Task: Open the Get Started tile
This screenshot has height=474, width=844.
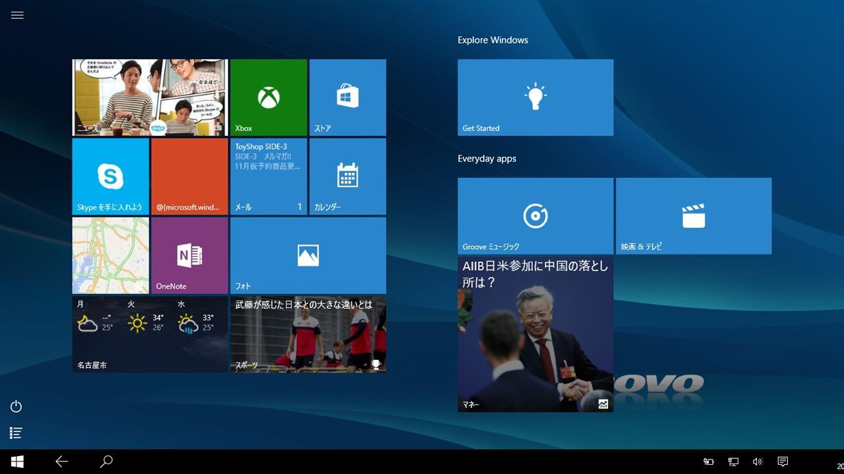Action: 535,98
